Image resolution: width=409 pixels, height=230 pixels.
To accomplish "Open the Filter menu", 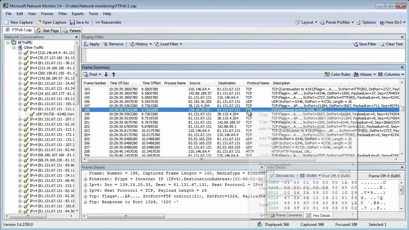I will point(63,14).
